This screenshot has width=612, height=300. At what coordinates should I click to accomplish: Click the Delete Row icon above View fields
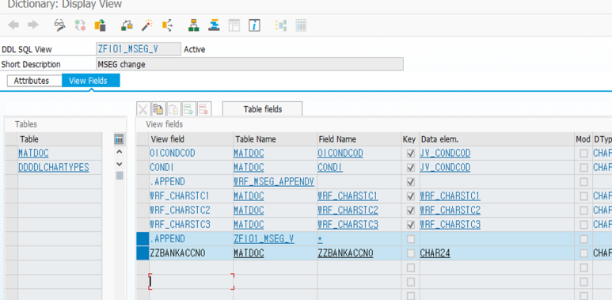click(204, 109)
